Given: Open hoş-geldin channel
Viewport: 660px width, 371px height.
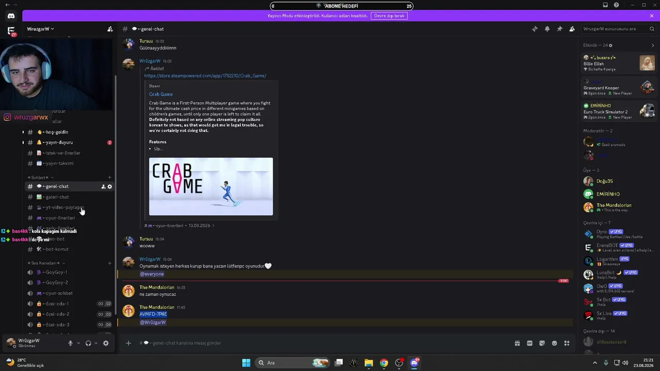Looking at the screenshot, I should tap(69, 132).
